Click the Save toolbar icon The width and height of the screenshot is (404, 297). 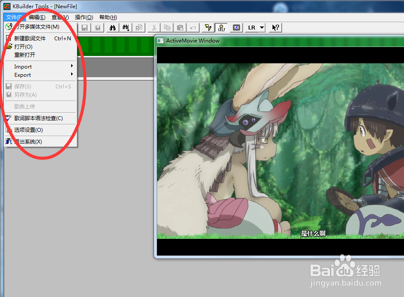click(85, 28)
